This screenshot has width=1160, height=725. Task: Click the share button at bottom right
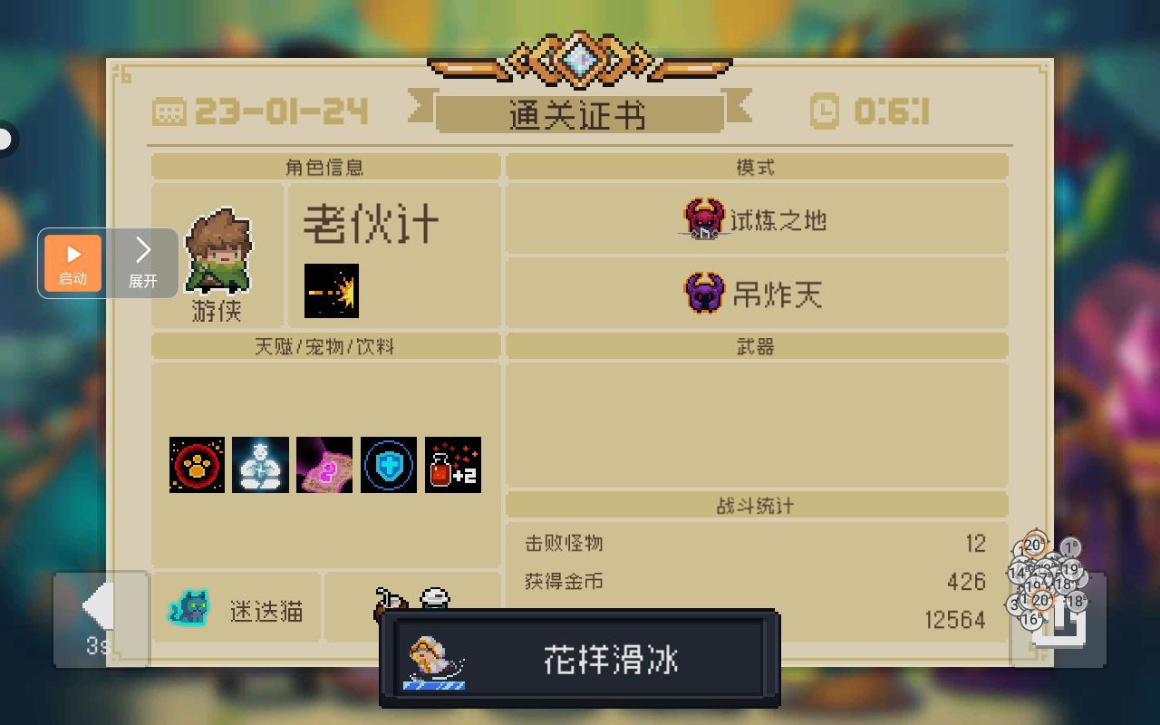coord(1058,621)
